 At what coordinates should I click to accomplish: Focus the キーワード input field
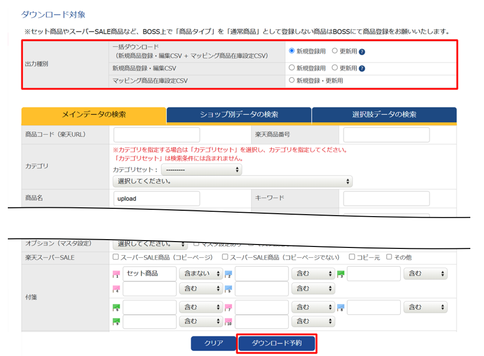click(386, 199)
